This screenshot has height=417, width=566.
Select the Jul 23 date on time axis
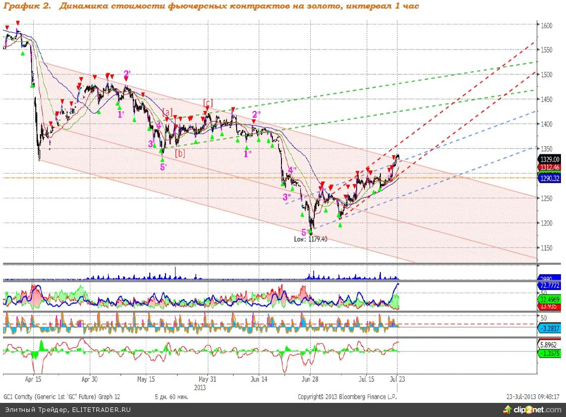398,378
